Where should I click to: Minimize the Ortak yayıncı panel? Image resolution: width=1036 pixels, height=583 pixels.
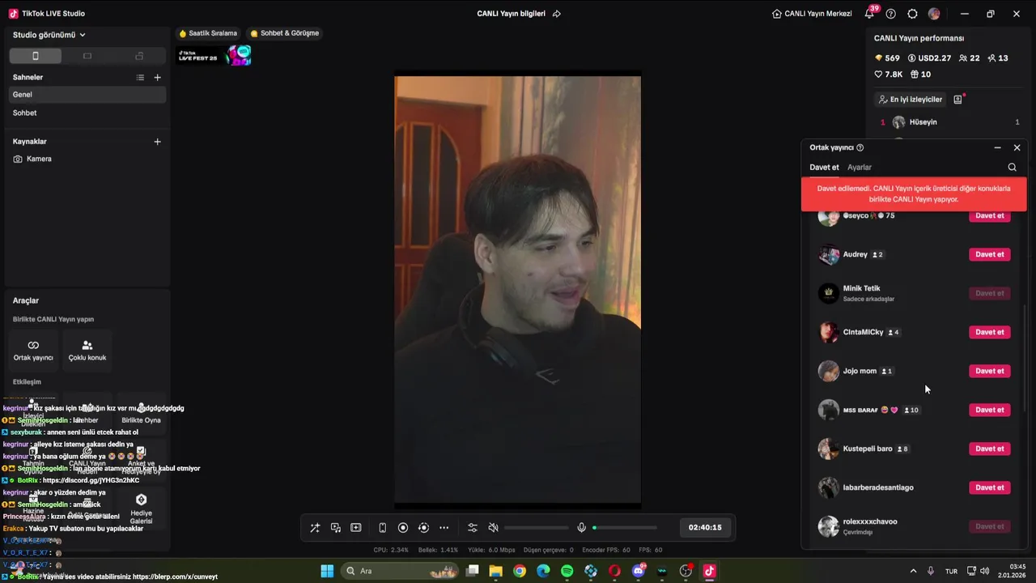click(997, 147)
